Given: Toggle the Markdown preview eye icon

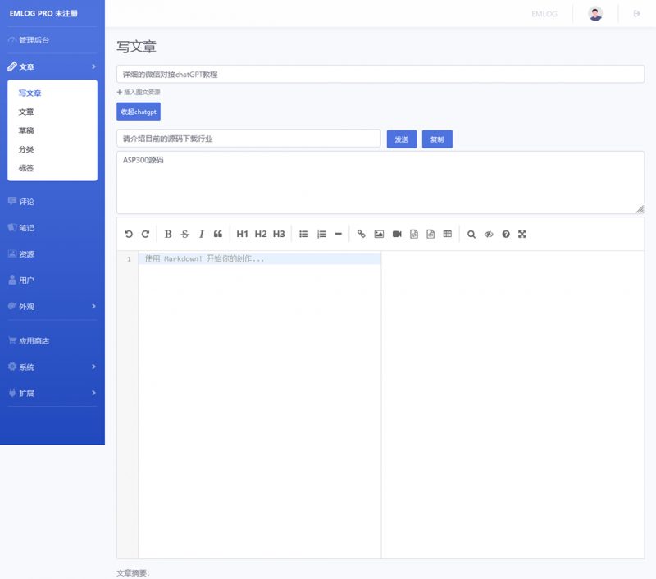Looking at the screenshot, I should point(487,234).
